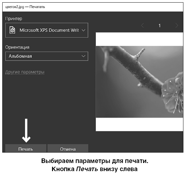Image resolution: width=186 pixels, height=176 pixels.
Task: Go to the previous preview page arrow
Action: (142, 25)
